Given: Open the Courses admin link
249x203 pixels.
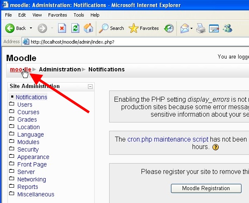Looking at the screenshot, I should 28,112.
